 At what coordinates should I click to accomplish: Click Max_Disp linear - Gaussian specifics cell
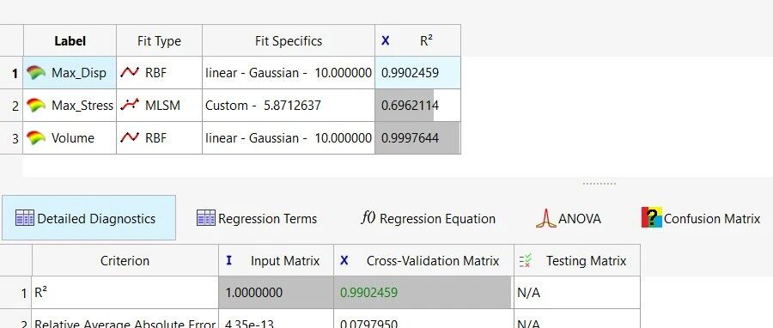289,73
